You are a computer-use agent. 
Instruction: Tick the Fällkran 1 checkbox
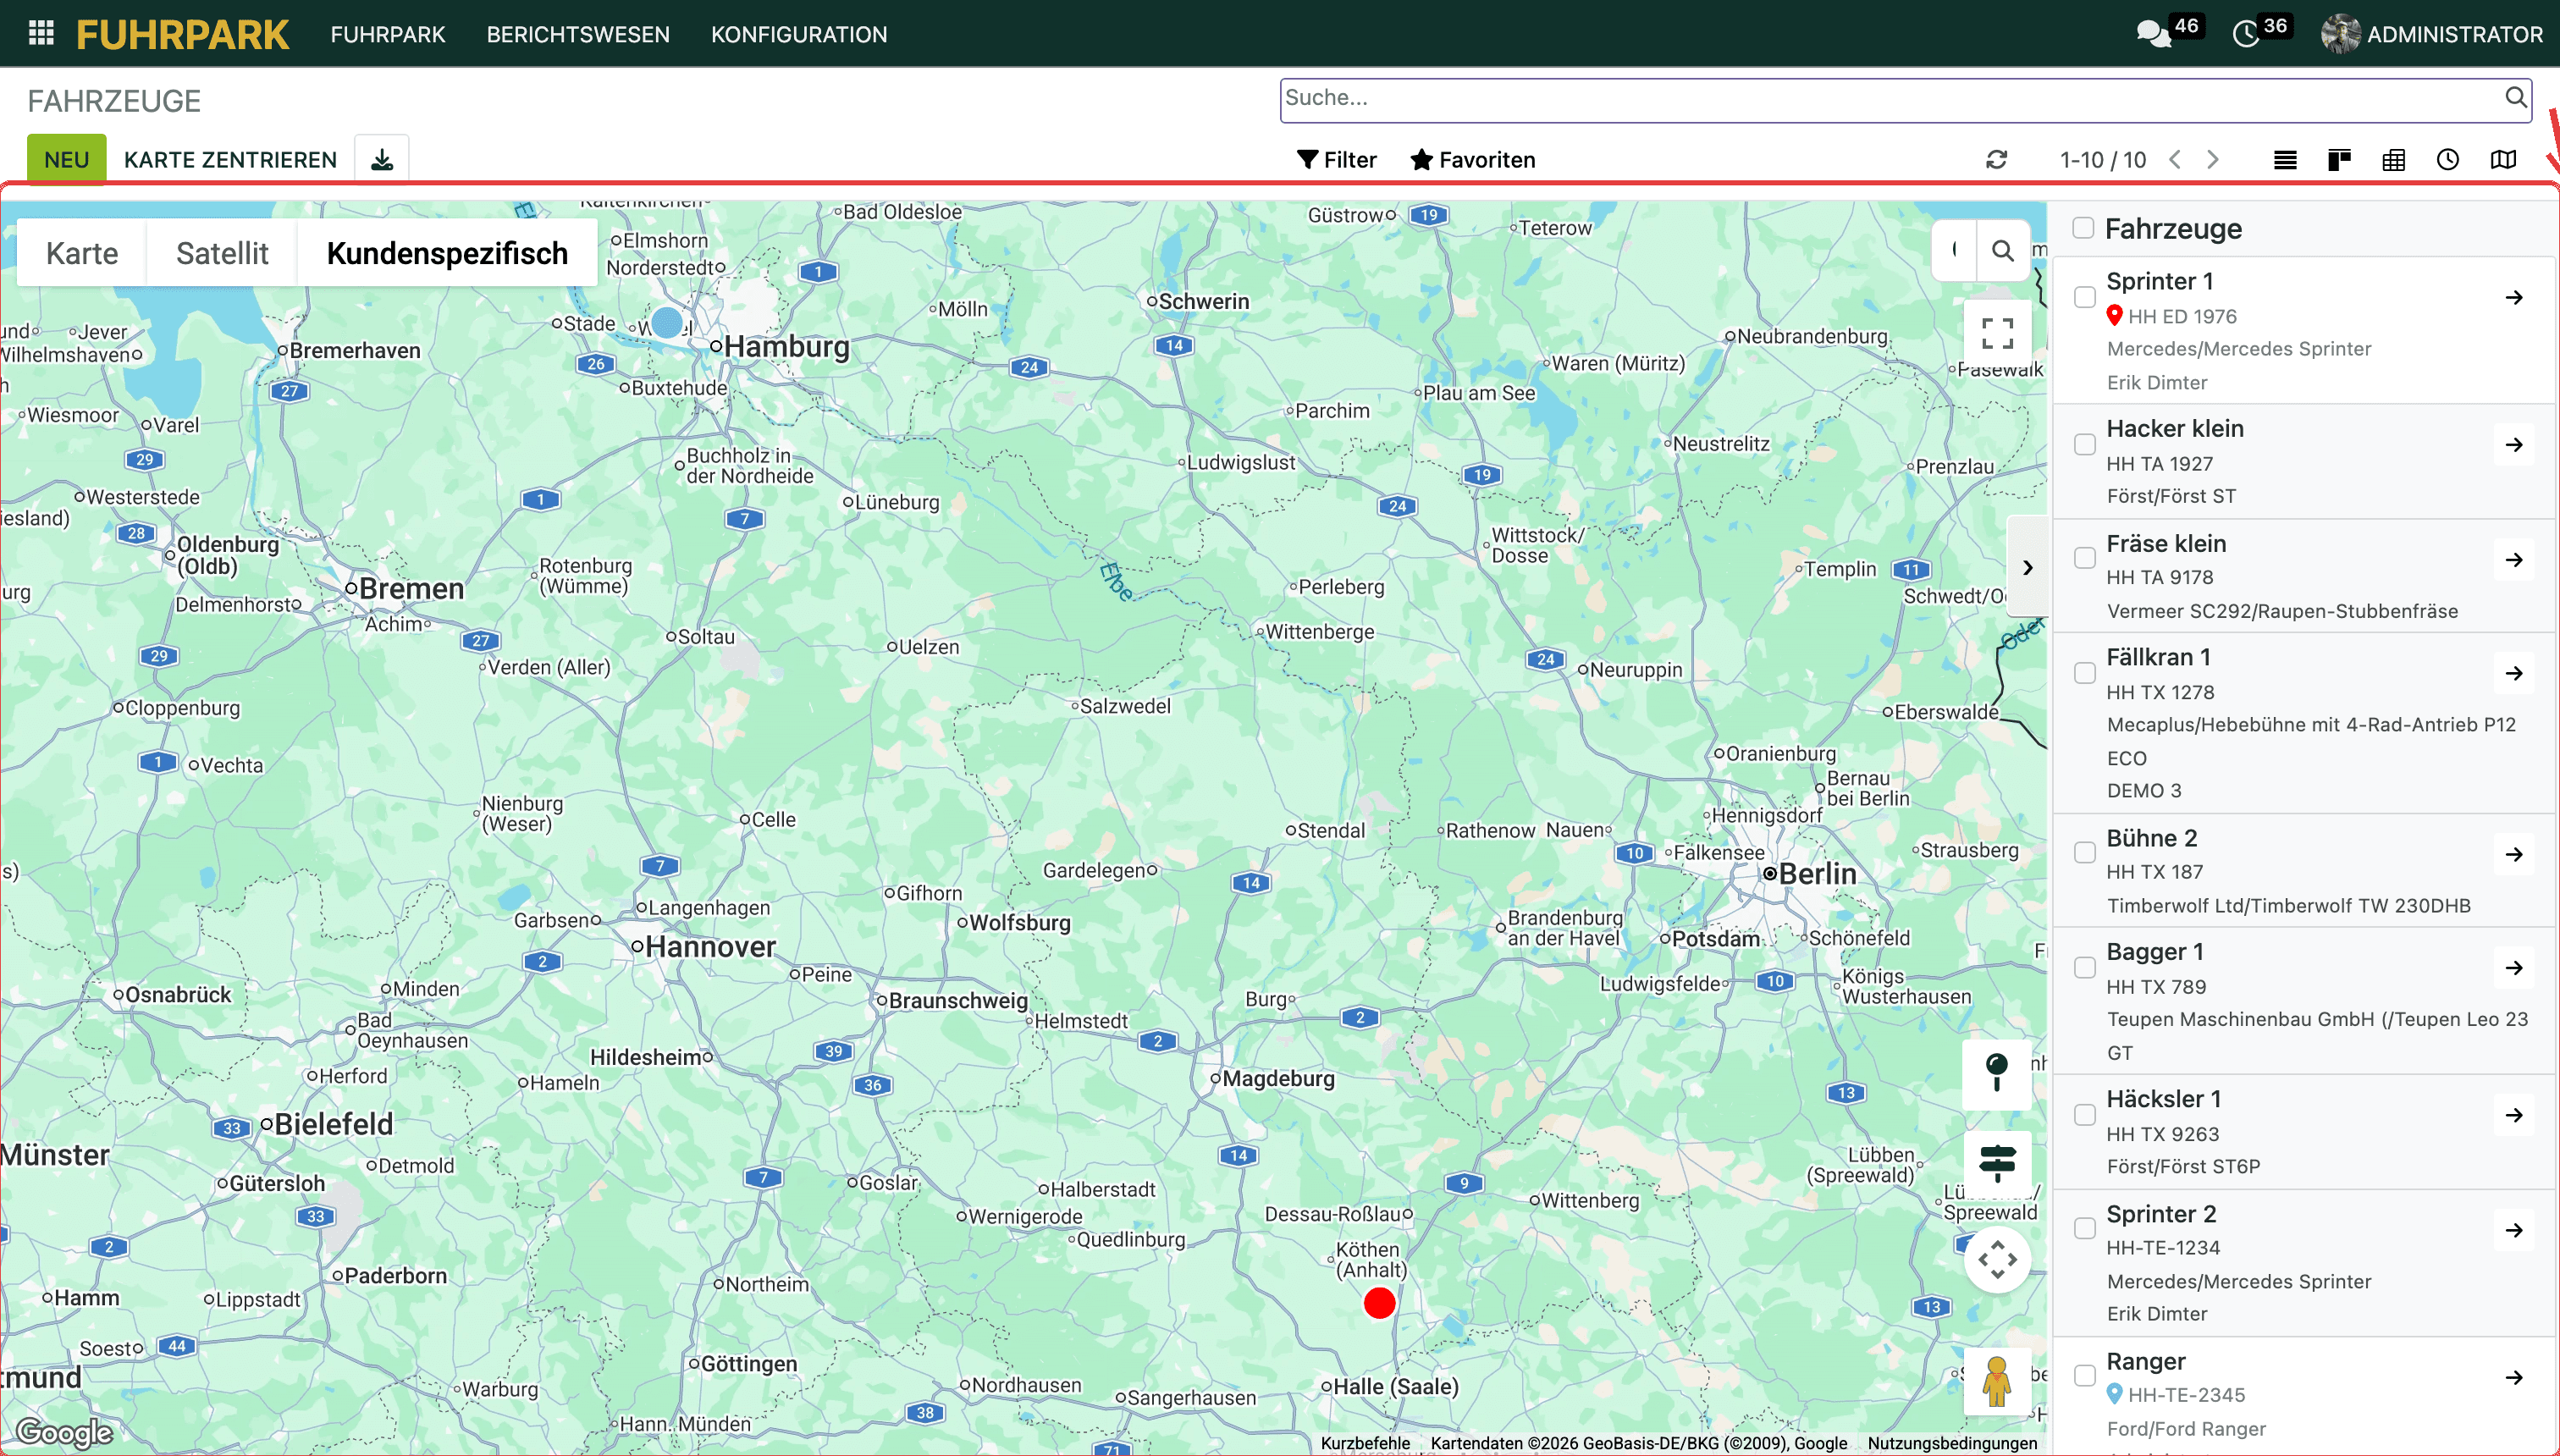click(x=2084, y=673)
